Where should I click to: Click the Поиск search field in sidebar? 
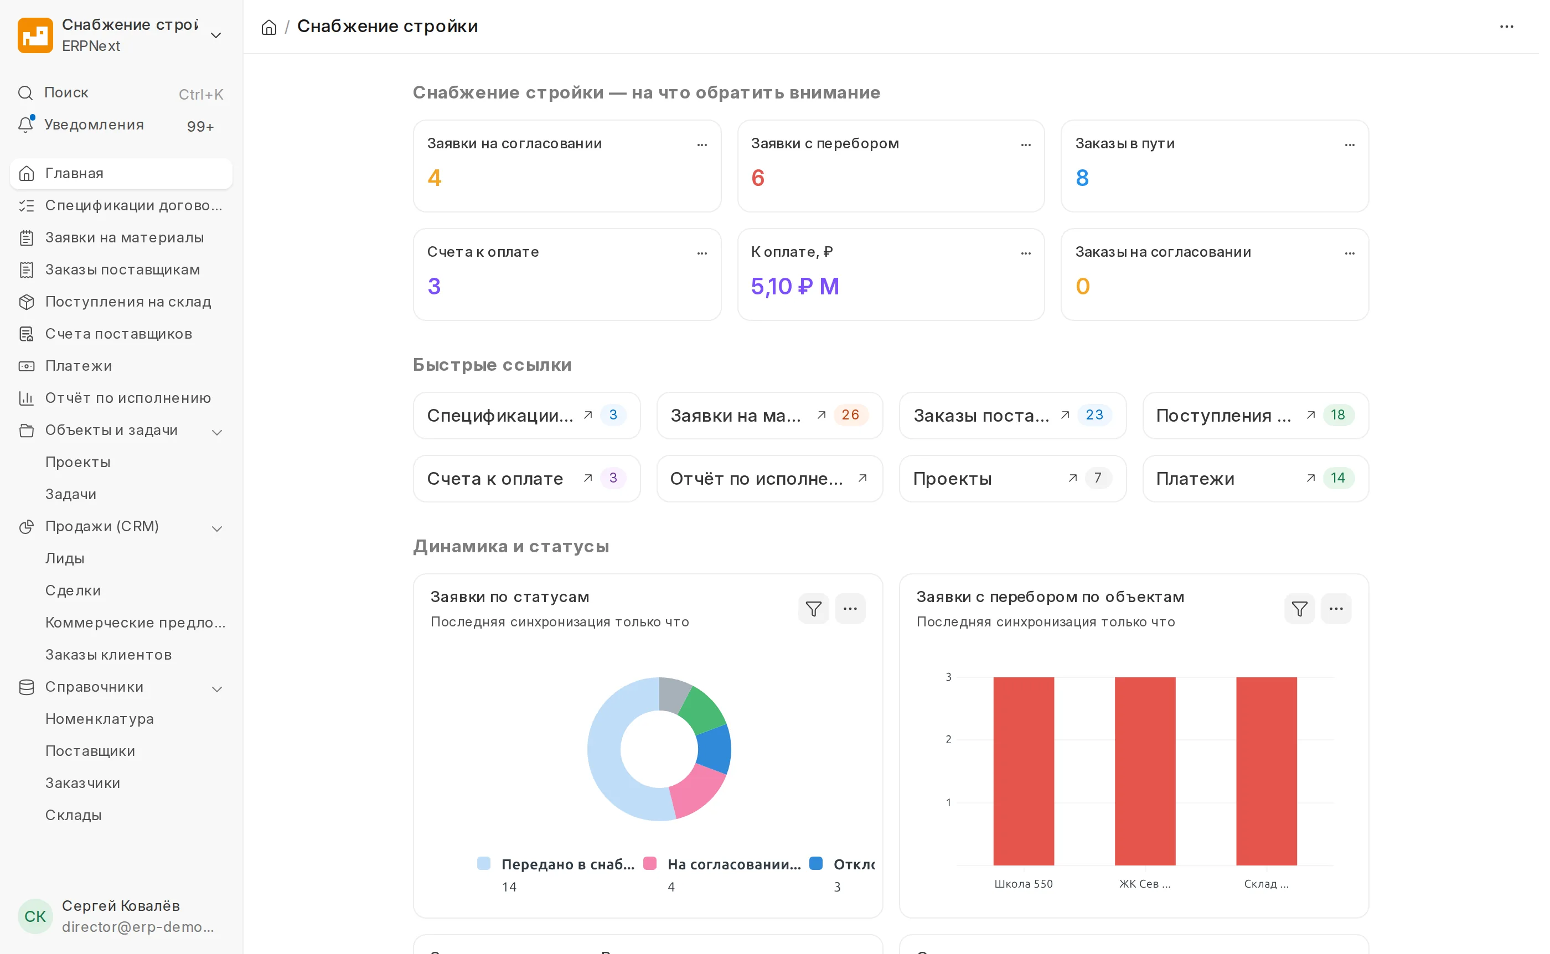click(122, 94)
